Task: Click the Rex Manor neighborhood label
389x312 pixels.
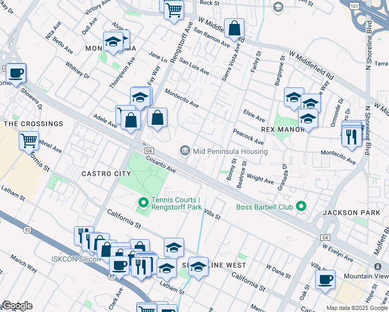Action: tap(283, 129)
